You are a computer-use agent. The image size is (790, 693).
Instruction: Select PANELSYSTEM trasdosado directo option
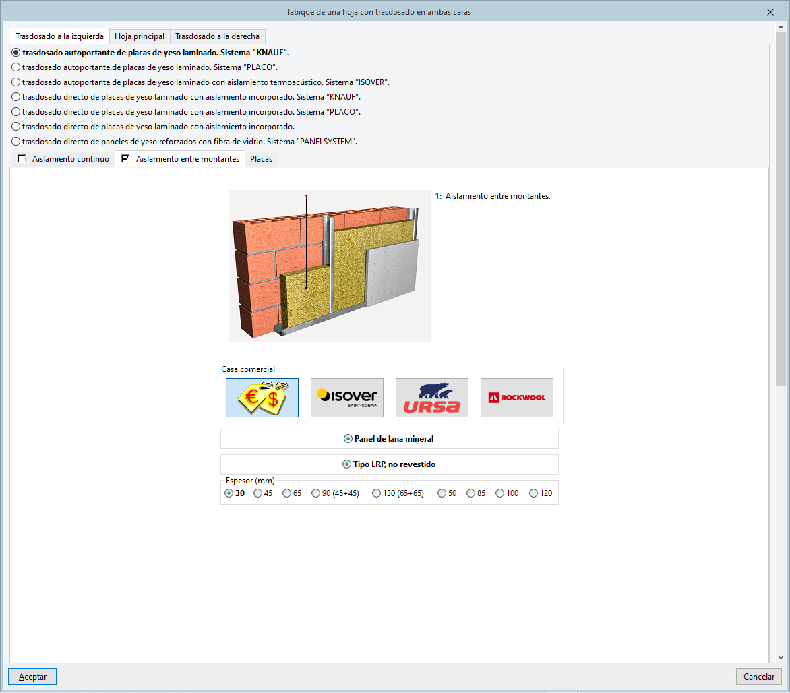click(185, 141)
